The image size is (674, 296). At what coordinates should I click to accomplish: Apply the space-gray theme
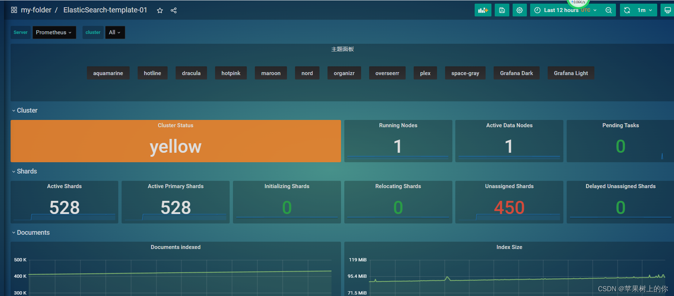(x=465, y=73)
